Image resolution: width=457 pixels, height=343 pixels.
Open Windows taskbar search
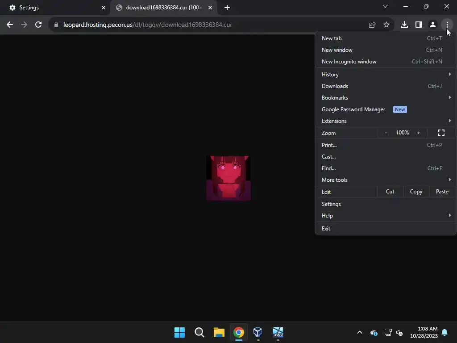point(199,332)
